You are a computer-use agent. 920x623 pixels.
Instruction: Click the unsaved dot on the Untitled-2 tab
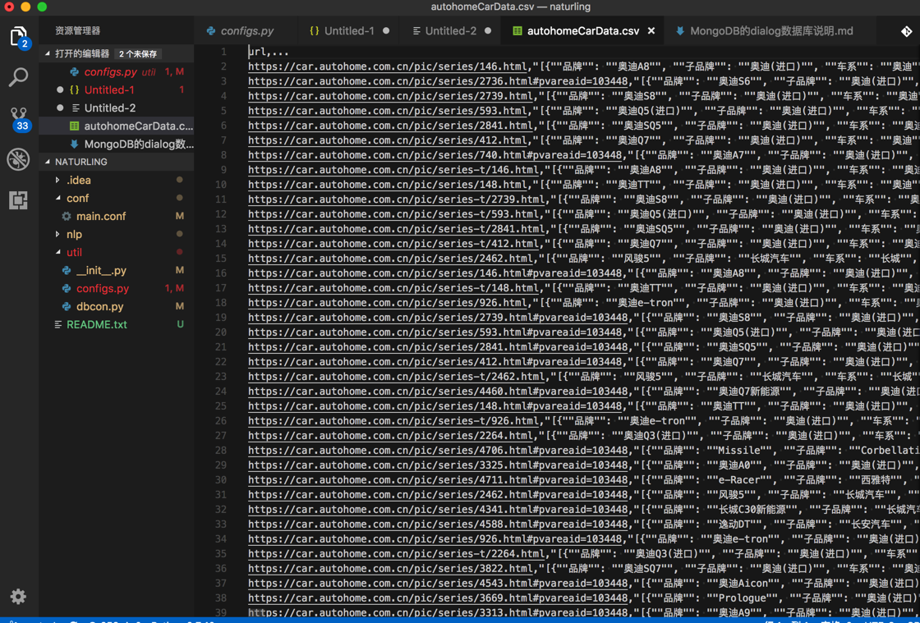(x=488, y=31)
